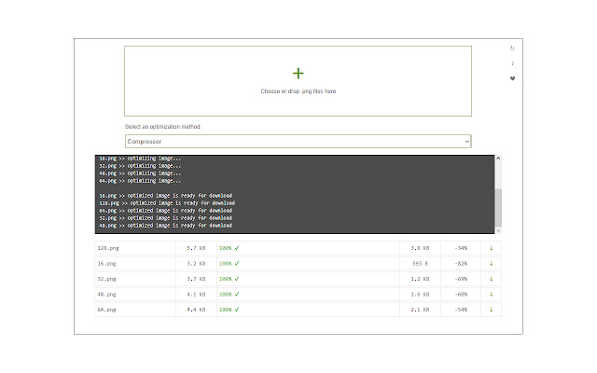
Task: Click the green plus upload icon
Action: 298,73
